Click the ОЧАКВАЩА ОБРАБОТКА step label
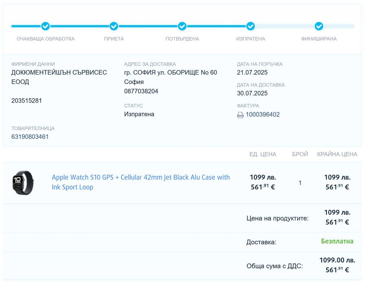Screen dimensions: 365x285 [x=46, y=39]
